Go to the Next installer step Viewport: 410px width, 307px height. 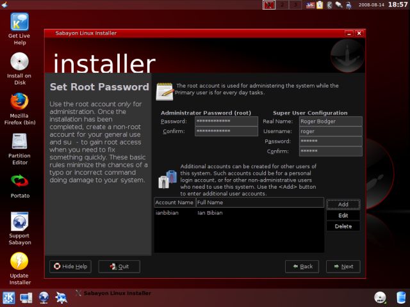[343, 267]
